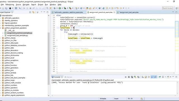This screenshot has height=101, width=179.
Task: Toggle Show Console When Standard Error Changes
Action: pos(156,77)
